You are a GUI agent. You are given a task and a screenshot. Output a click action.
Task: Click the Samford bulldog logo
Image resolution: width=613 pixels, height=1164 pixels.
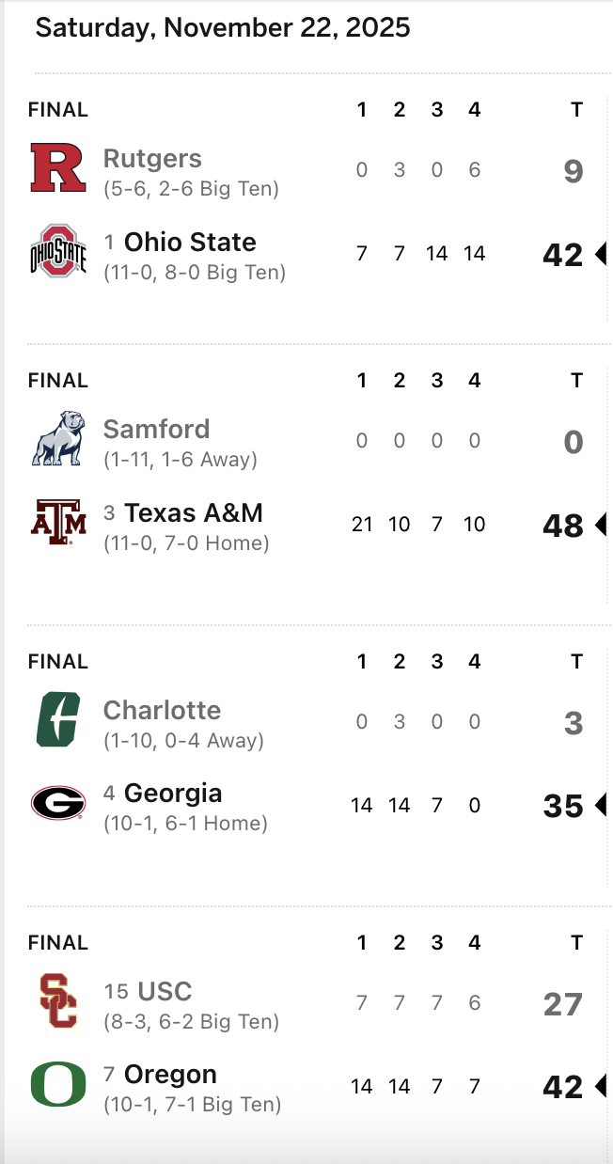[58, 438]
